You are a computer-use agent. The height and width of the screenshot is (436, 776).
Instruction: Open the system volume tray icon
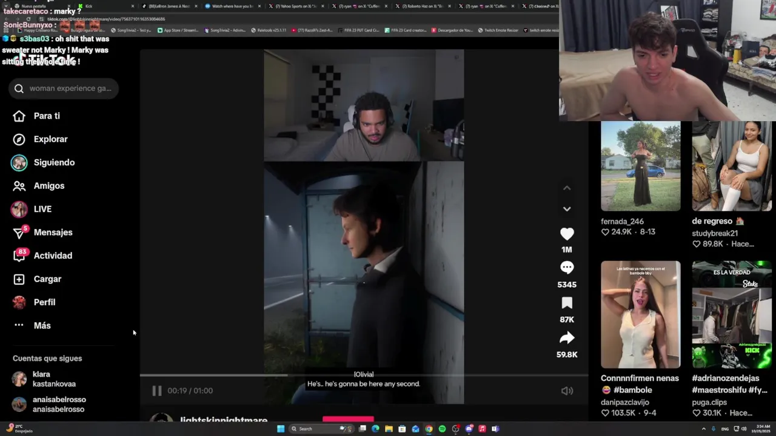click(744, 429)
